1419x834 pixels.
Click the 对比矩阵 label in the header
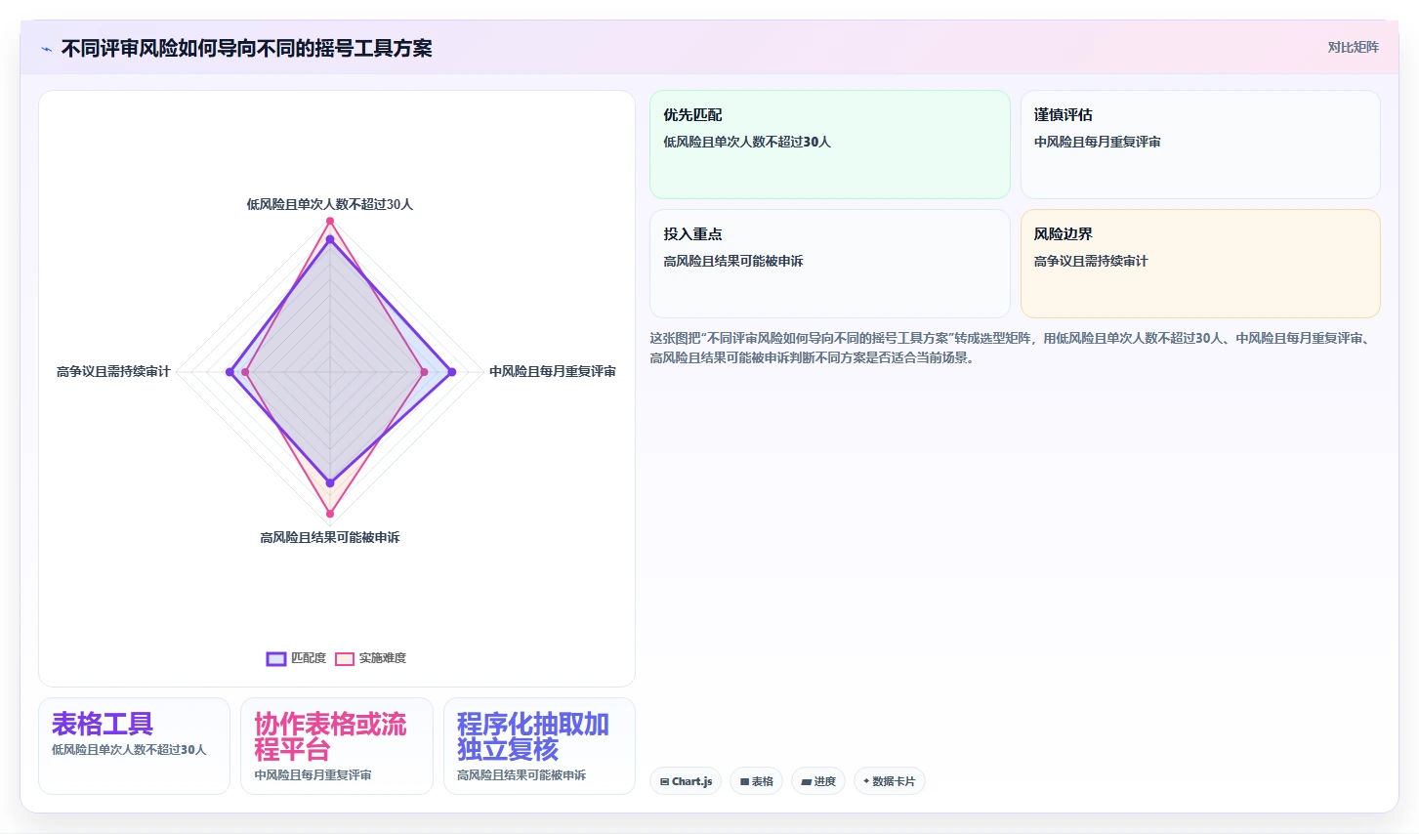[1353, 47]
